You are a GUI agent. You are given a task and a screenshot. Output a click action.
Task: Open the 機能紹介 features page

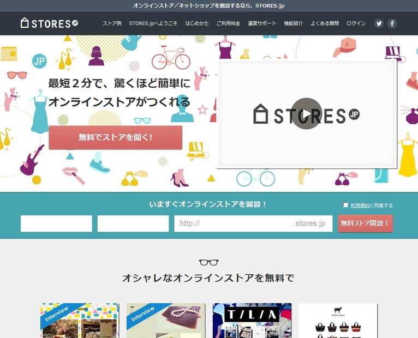293,23
